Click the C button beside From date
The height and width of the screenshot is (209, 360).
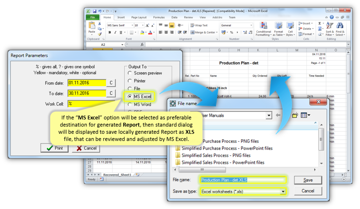click(111, 83)
